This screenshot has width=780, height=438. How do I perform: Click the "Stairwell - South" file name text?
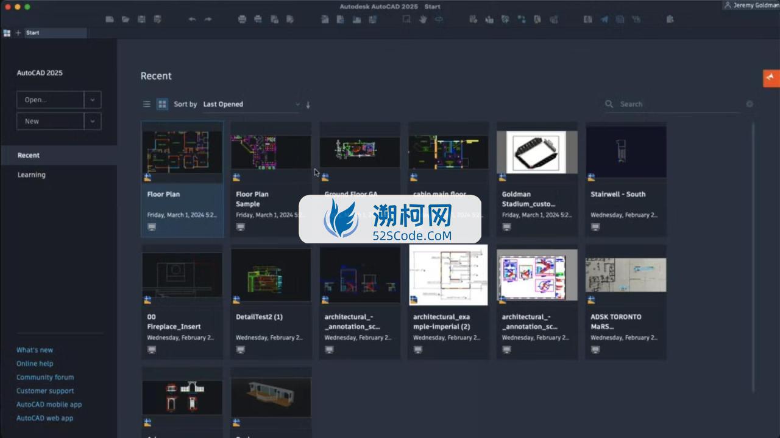[618, 194]
